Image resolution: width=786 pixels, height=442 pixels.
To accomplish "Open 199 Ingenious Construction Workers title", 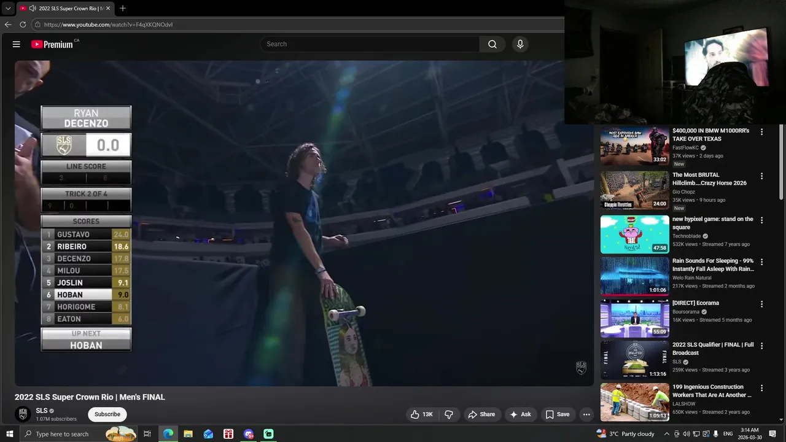I will click(712, 391).
